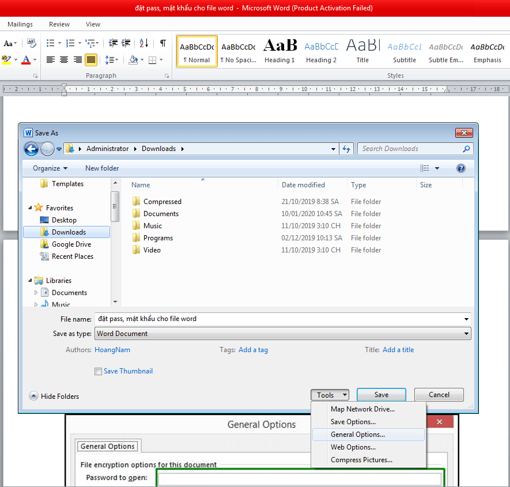This screenshot has height=487, width=510.
Task: Open the view options dropdown arrow
Action: click(x=437, y=168)
